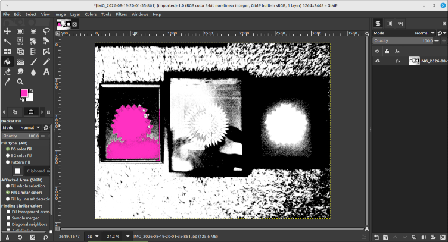Open the Channels tab in right dock

coord(389,24)
